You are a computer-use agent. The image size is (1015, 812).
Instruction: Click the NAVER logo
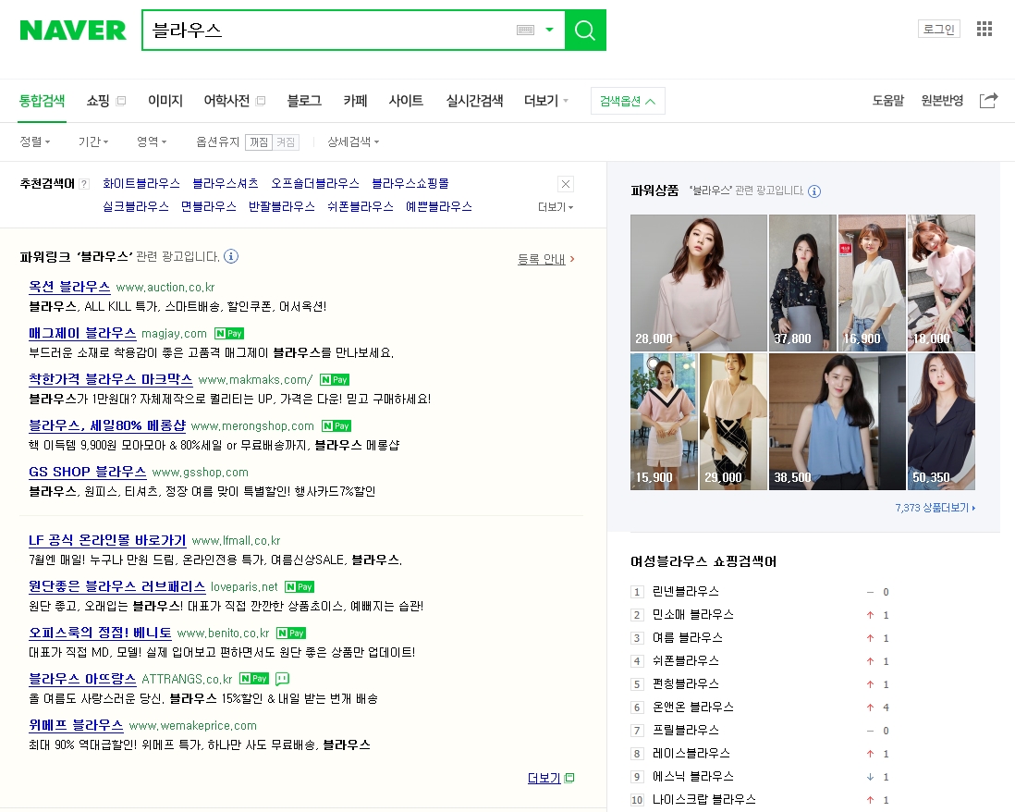coord(73,31)
